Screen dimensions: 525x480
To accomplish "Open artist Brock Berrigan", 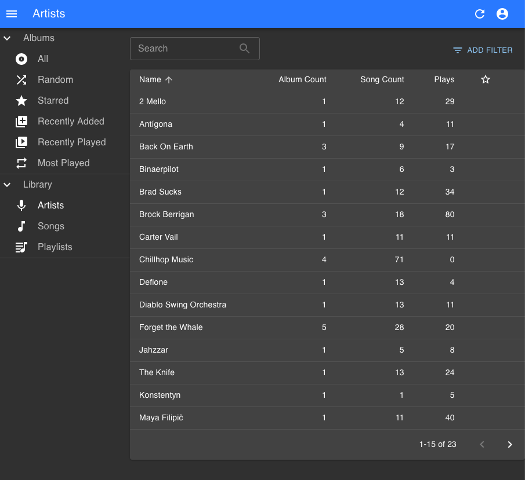I will [x=327, y=215].
